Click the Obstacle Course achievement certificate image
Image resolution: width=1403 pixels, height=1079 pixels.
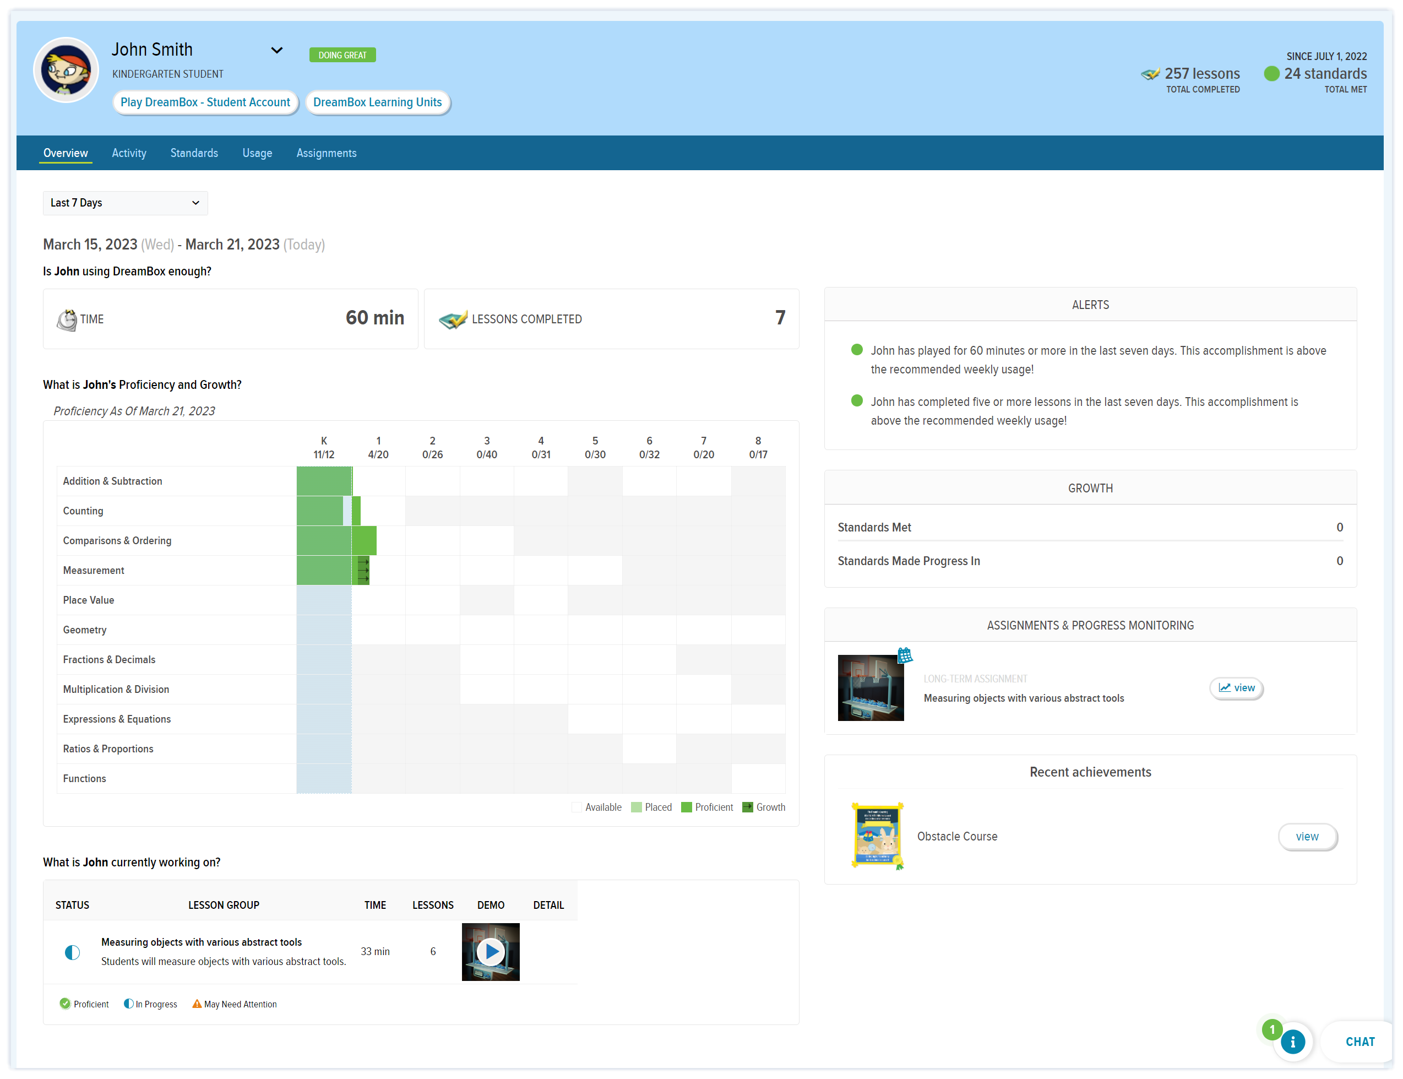coord(878,836)
